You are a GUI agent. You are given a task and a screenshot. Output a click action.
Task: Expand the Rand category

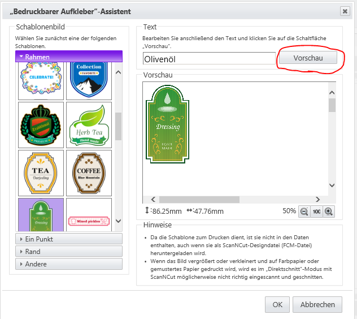pyautogui.click(x=68, y=252)
